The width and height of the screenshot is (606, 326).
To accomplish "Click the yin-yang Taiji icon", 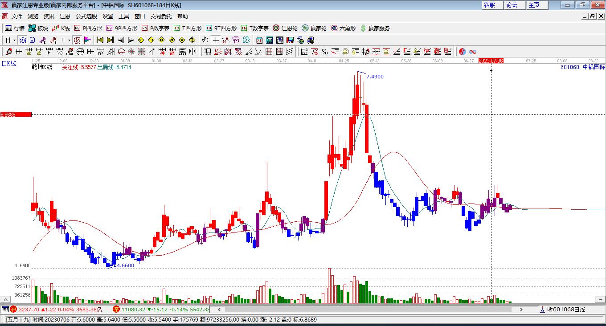I will [462, 52].
